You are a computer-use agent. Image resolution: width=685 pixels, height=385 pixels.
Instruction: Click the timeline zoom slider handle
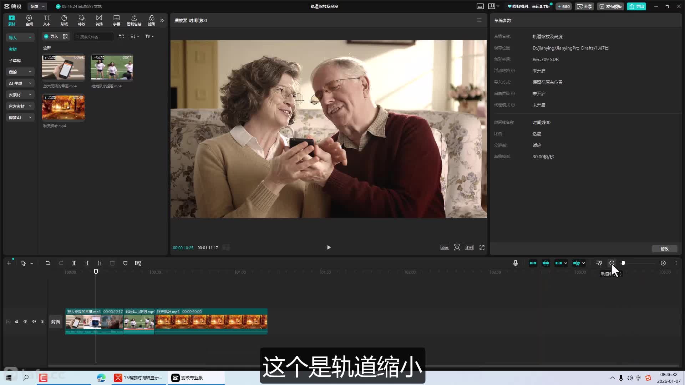pyautogui.click(x=623, y=263)
